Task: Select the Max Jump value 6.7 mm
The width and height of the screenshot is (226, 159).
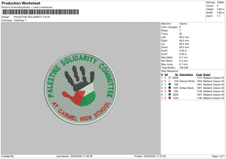Action: [x=183, y=64]
